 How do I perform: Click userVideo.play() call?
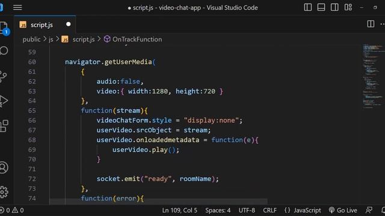[146, 150]
